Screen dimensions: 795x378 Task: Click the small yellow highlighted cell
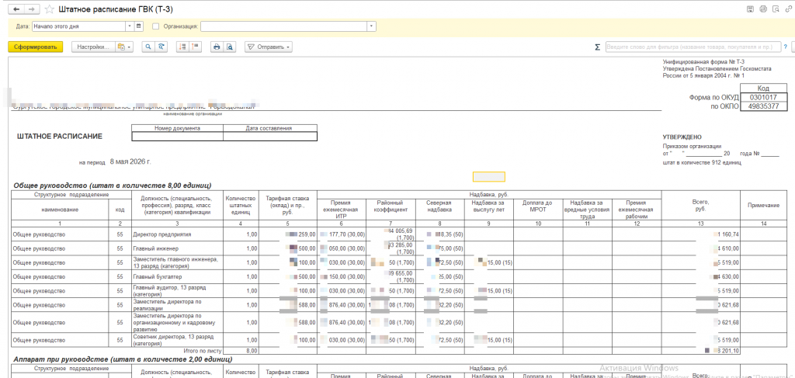[489, 177]
